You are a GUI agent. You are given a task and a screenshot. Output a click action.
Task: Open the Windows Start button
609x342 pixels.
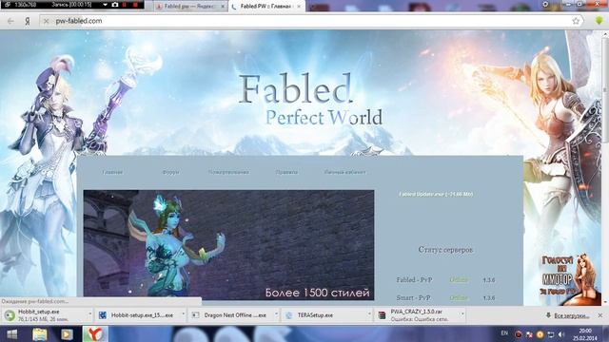(11, 334)
